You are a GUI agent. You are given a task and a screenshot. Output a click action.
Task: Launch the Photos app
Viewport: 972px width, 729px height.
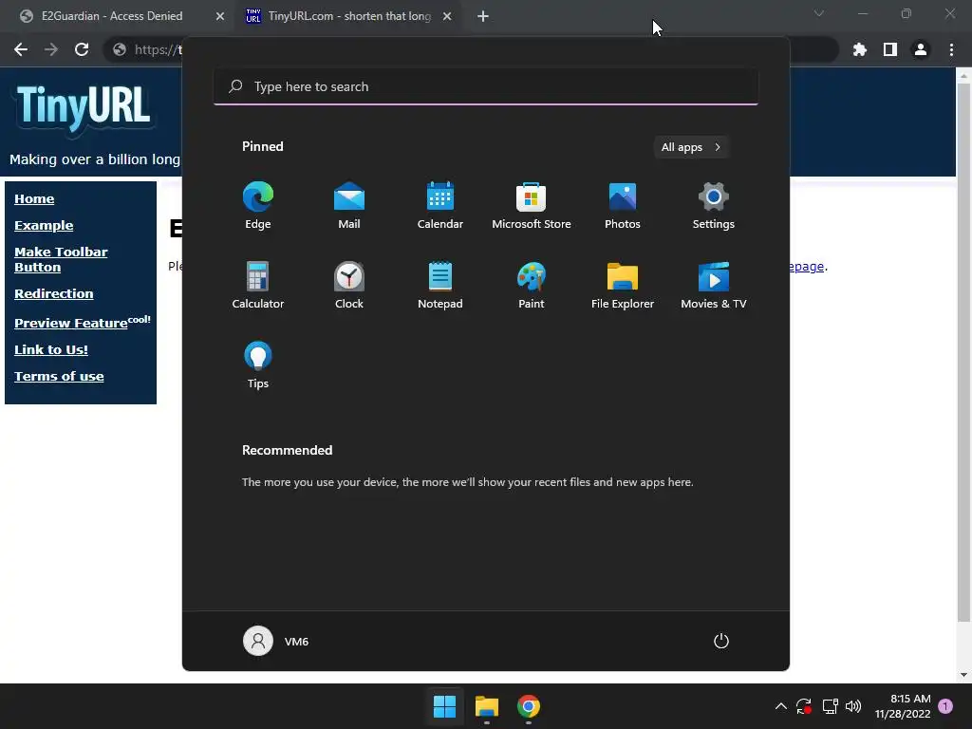[623, 206]
